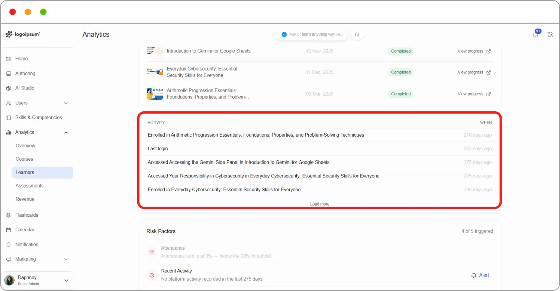560x291 pixels.
Task: View progress for Everyday Cybersecurity course
Action: pyautogui.click(x=474, y=72)
